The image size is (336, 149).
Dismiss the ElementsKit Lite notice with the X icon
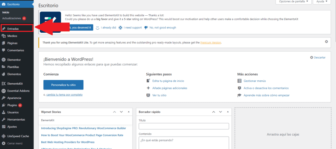326,41
